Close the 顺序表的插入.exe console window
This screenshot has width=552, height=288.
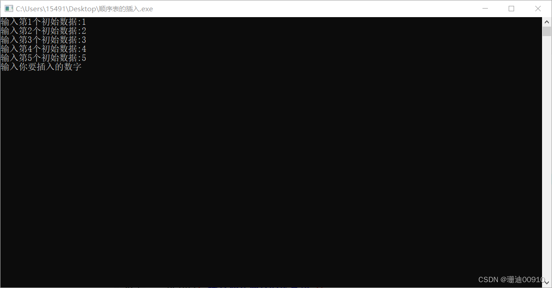pyautogui.click(x=538, y=9)
